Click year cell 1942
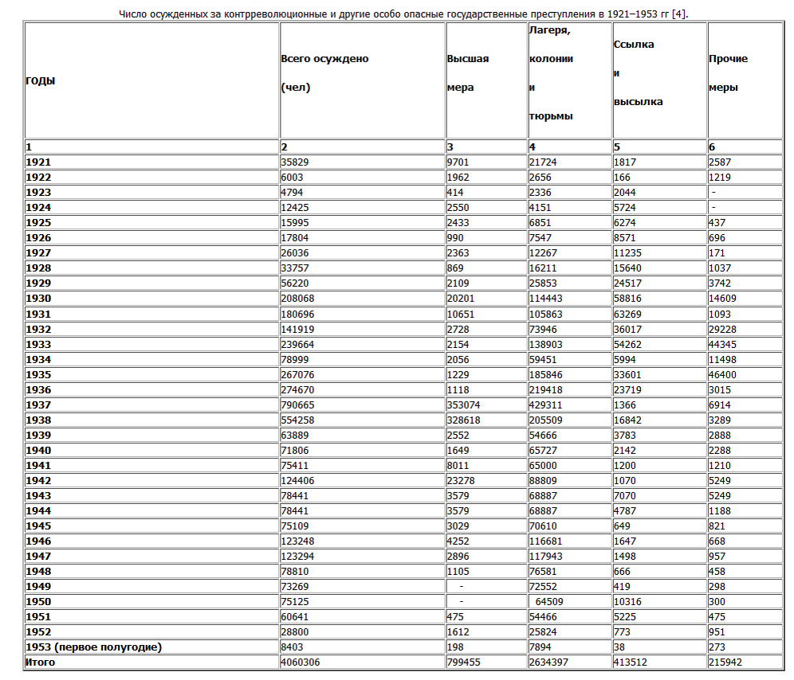 [152, 481]
